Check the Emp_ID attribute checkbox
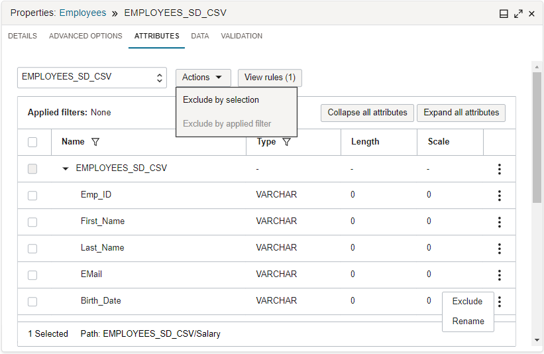Screen dimensions: 544x354 32,196
